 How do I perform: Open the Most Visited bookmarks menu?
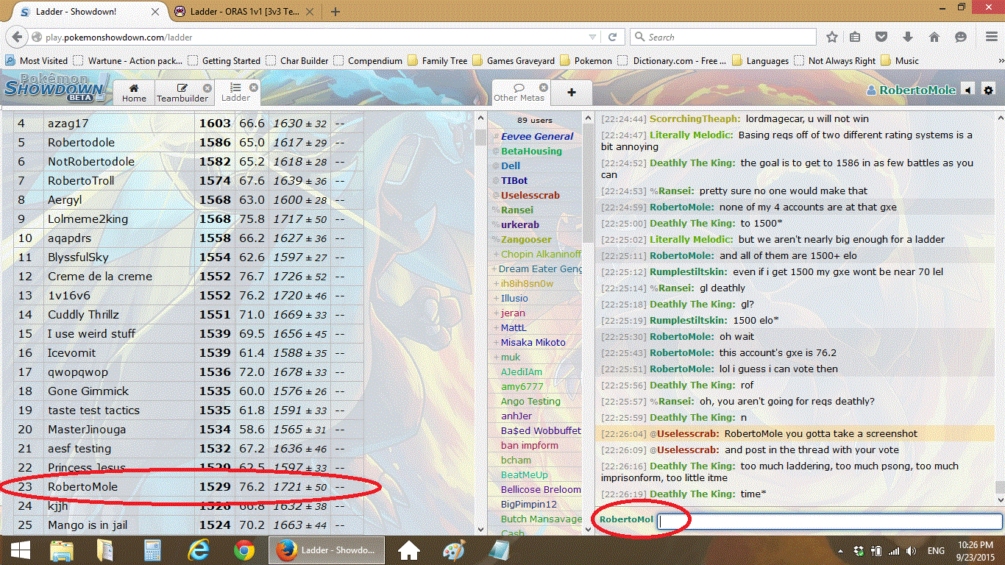[x=37, y=61]
